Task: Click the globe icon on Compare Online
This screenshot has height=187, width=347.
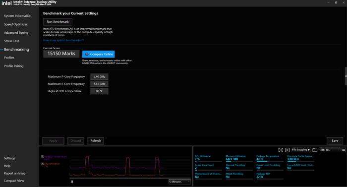Action: pyautogui.click(x=87, y=54)
